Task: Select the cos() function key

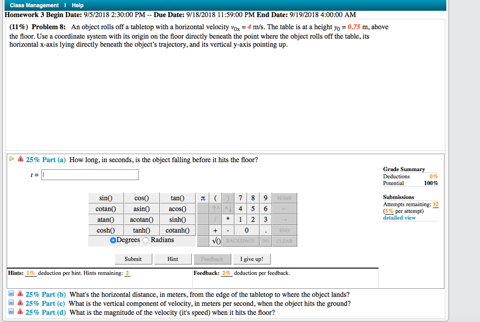Action: (x=141, y=198)
